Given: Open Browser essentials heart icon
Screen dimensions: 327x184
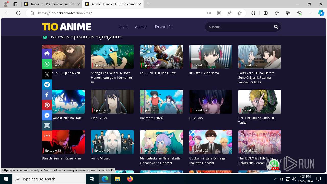Looking at the screenshot, I should (299, 13).
